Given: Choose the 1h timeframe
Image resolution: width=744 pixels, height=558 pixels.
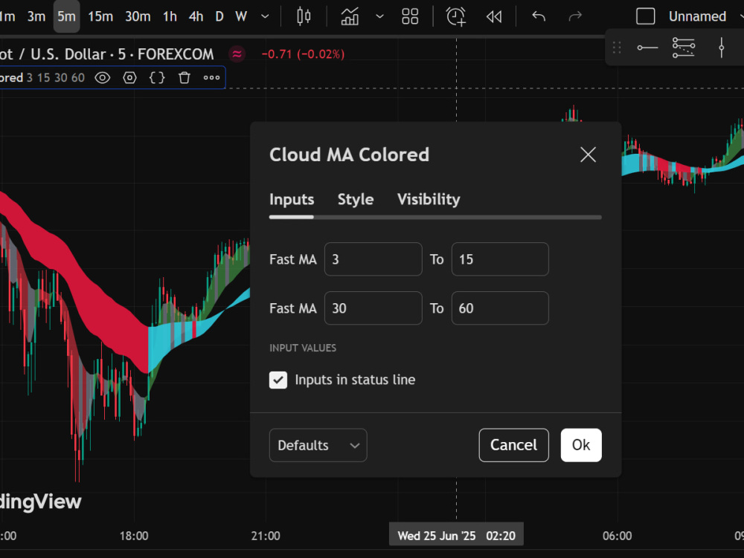Looking at the screenshot, I should coord(170,16).
